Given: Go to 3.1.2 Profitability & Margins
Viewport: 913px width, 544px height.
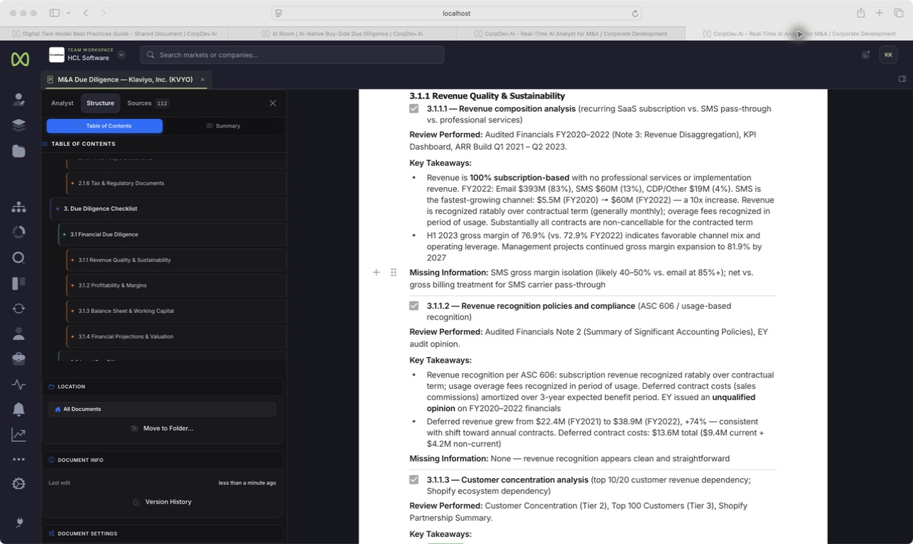Looking at the screenshot, I should (176, 285).
